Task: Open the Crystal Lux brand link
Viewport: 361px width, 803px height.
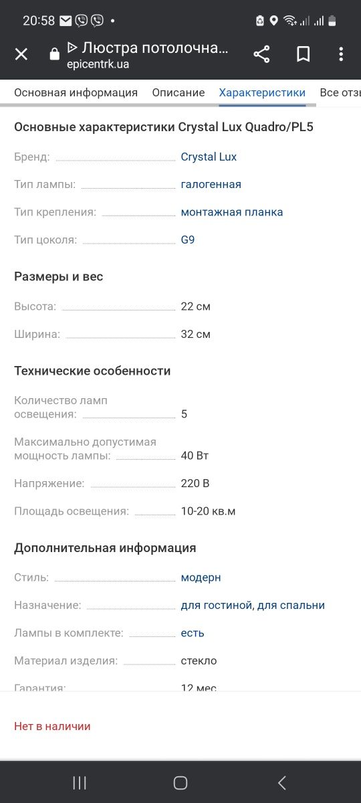Action: [x=209, y=157]
